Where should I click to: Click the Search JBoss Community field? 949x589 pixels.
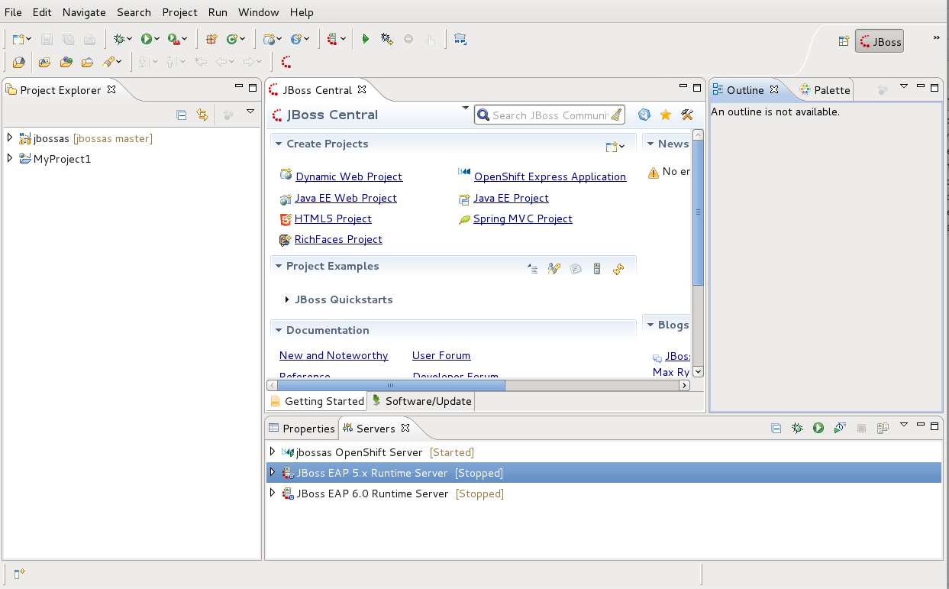[550, 115]
